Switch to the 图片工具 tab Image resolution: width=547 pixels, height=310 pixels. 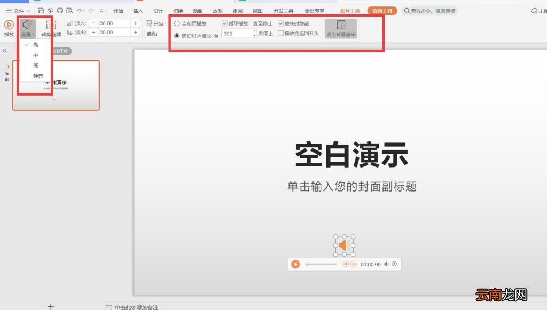click(x=350, y=11)
